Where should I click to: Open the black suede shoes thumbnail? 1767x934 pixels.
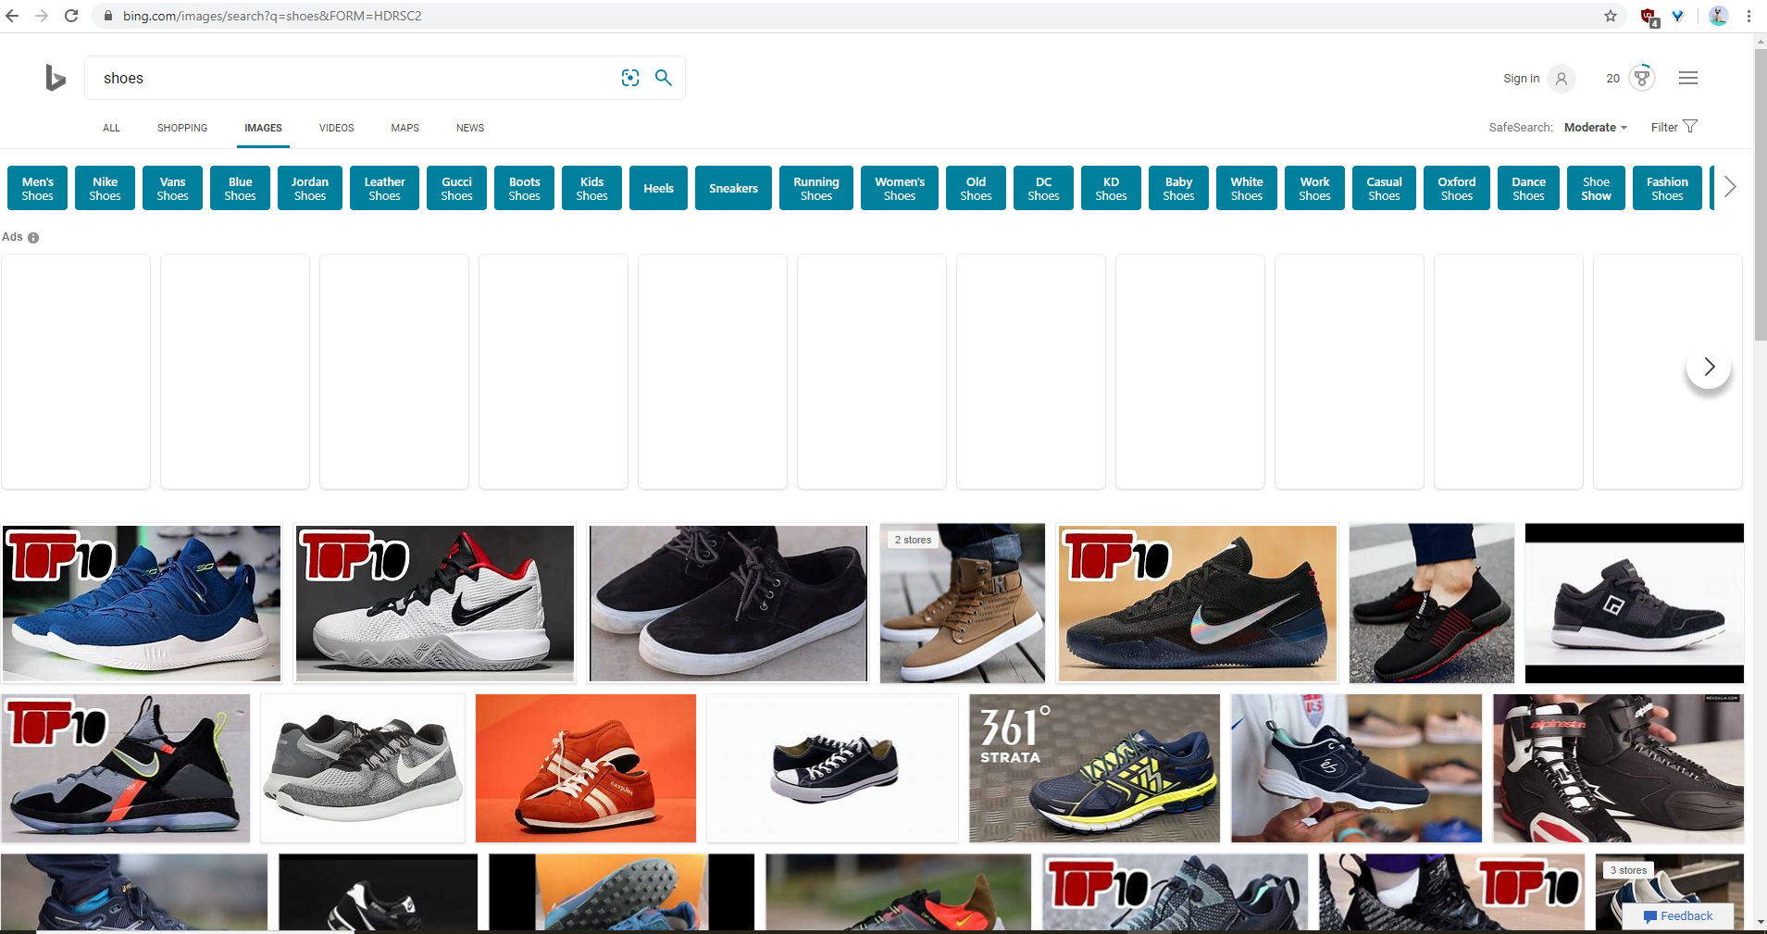pos(728,604)
